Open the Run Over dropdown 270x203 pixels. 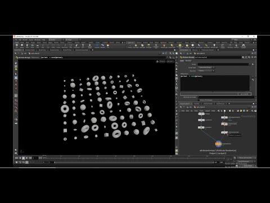click(206, 71)
